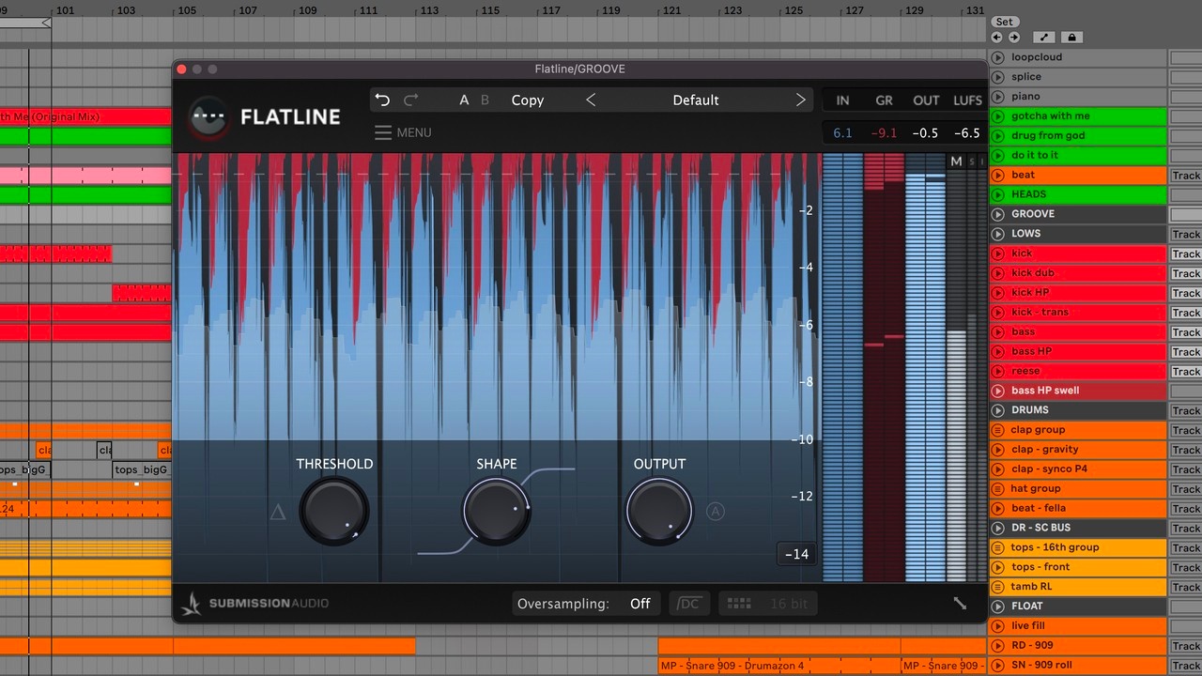
Task: Click the Copy button
Action: pos(527,100)
